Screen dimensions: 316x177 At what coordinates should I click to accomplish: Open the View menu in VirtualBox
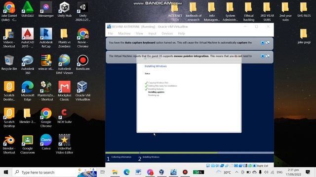[x=139, y=33]
